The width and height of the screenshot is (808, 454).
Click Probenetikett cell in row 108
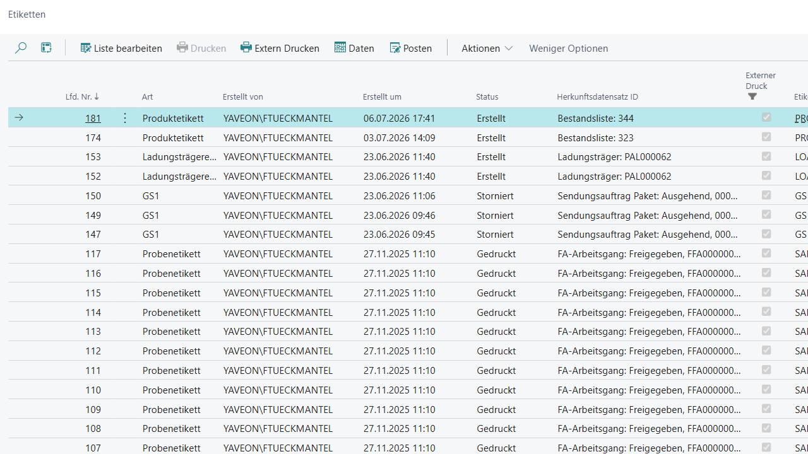tap(171, 429)
